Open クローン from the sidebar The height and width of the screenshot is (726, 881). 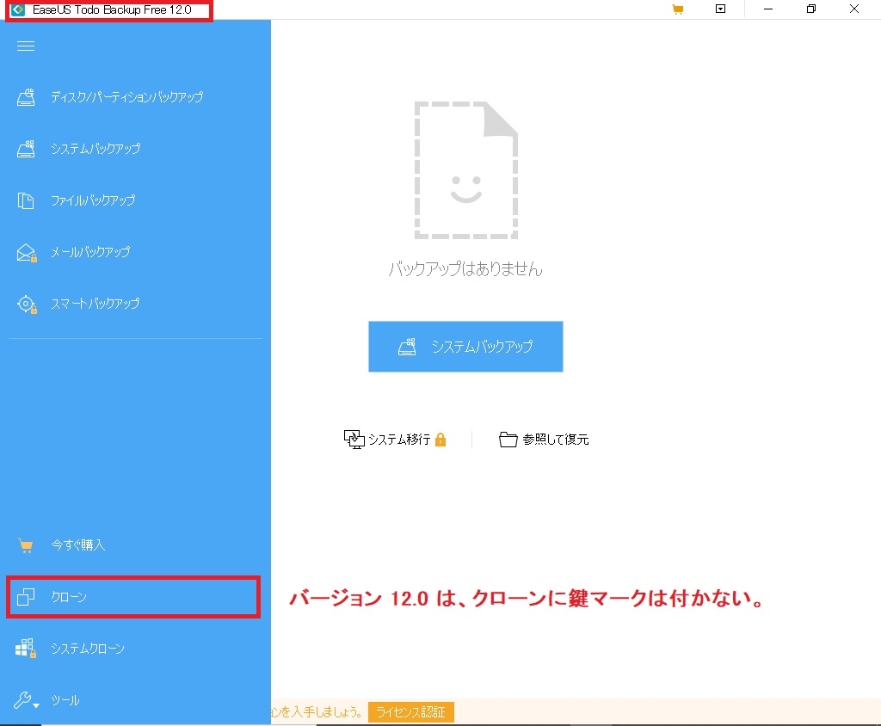tap(69, 597)
